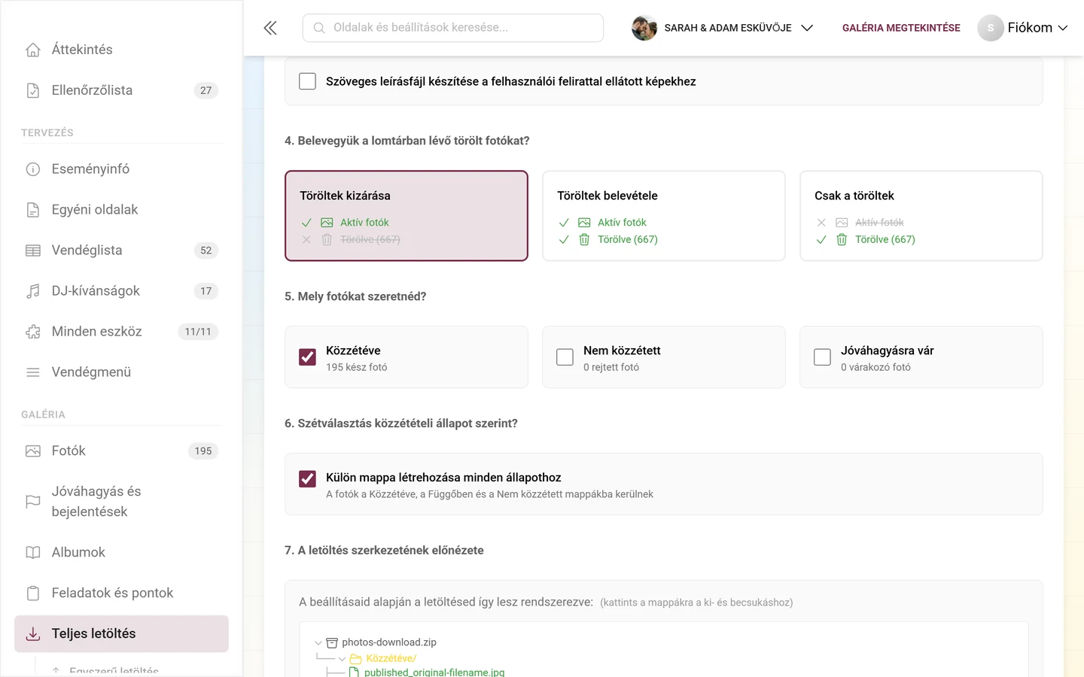Open the Albumok sidebar item
The width and height of the screenshot is (1084, 677).
tap(121, 552)
